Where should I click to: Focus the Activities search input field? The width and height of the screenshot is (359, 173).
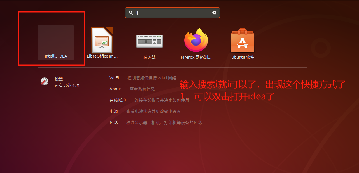(x=172, y=13)
